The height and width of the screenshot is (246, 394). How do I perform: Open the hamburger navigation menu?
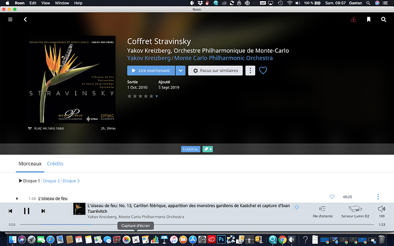click(x=10, y=19)
